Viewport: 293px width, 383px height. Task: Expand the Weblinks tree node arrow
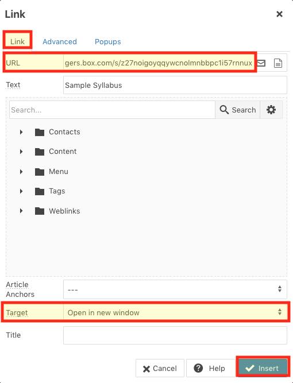pos(21,211)
